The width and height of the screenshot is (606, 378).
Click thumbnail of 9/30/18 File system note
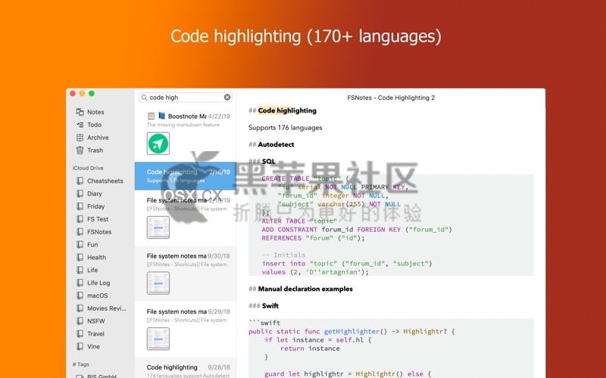coord(158,283)
